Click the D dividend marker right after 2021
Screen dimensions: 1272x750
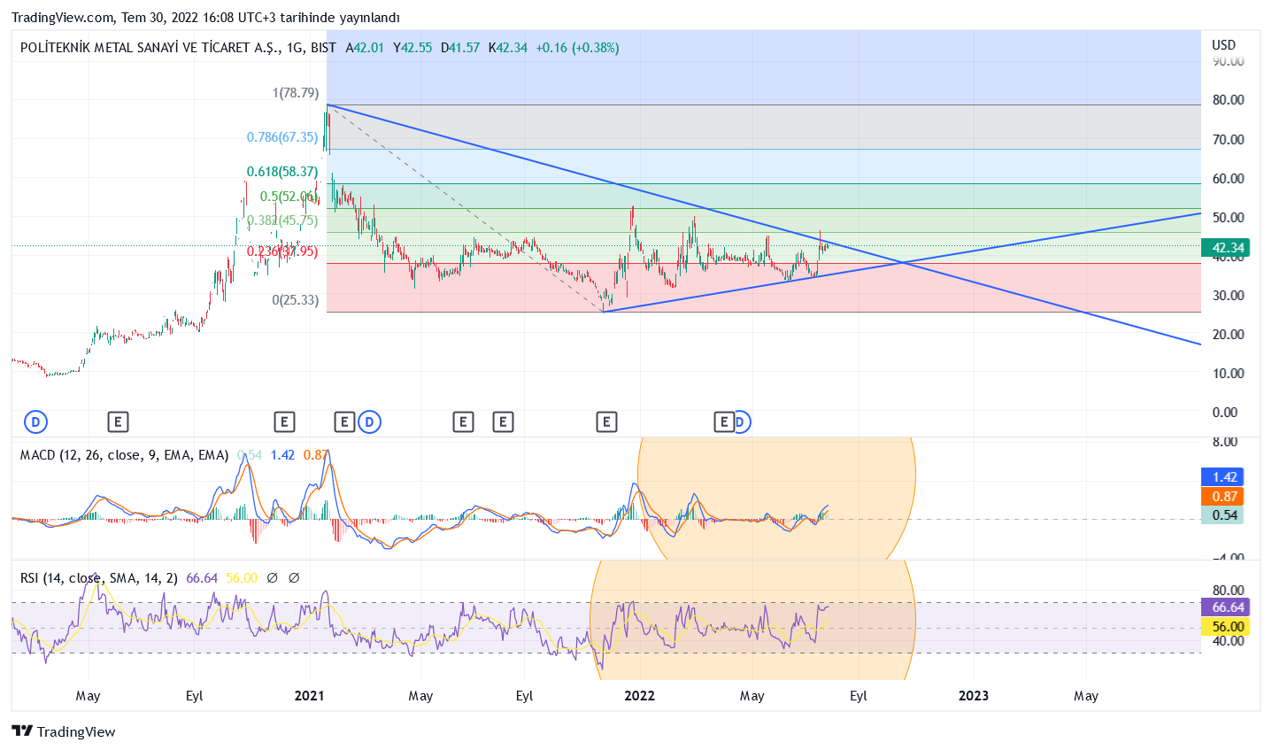[370, 422]
